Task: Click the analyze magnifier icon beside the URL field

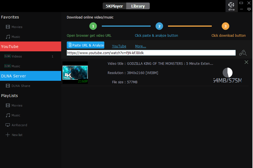Action: [x=243, y=53]
